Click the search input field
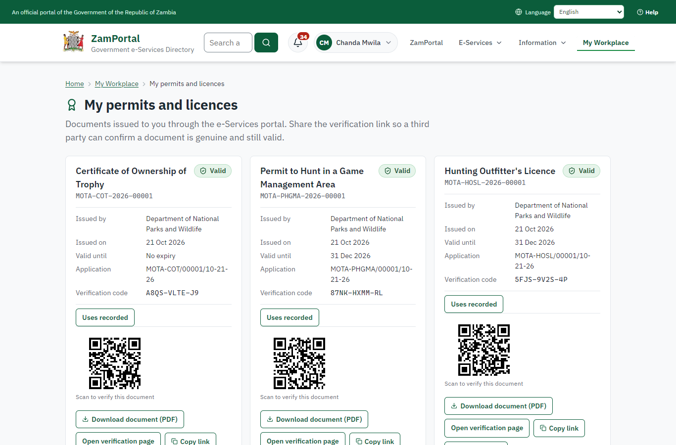The width and height of the screenshot is (676, 445). [228, 43]
